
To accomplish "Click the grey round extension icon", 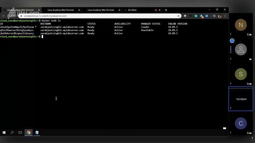I will coord(185,16).
